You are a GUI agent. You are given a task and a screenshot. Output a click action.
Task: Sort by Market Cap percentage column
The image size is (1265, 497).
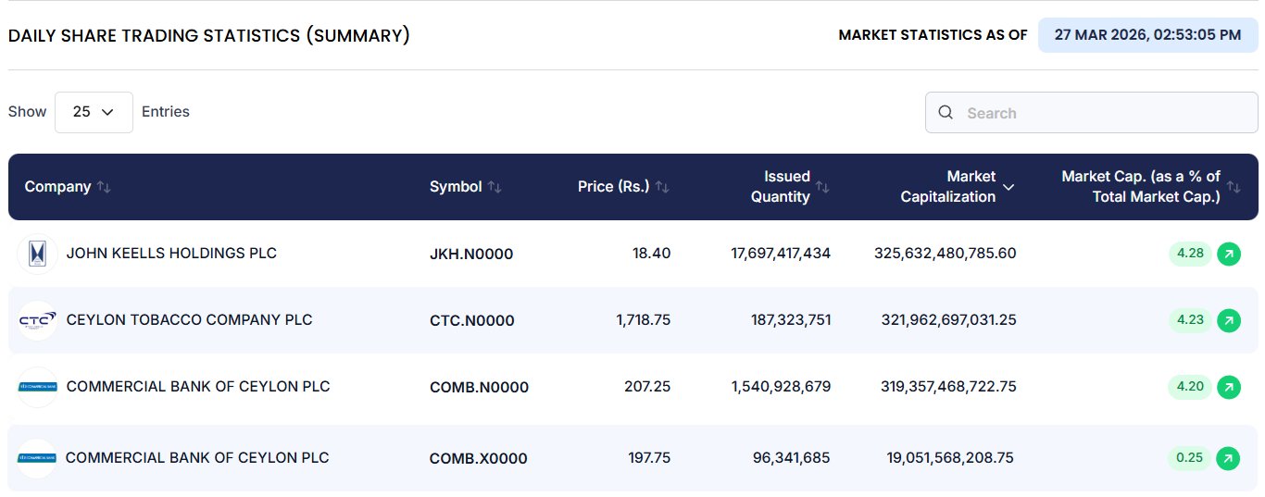click(x=1234, y=187)
